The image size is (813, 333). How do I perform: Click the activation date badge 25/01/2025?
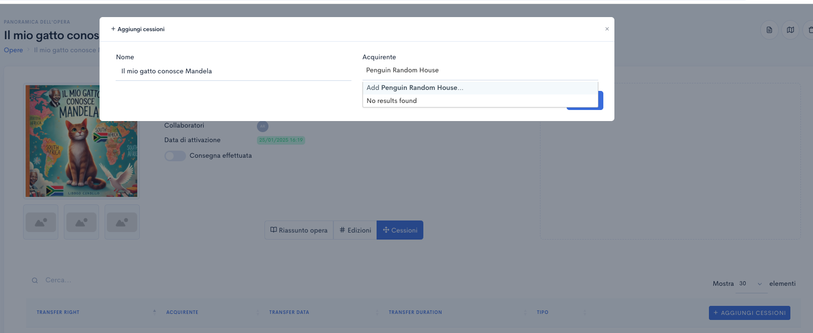(x=281, y=140)
